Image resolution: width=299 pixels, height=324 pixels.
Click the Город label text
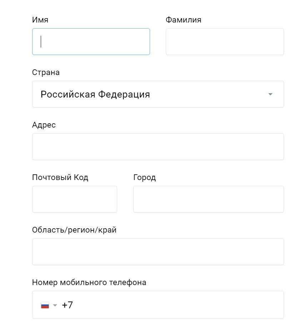click(x=144, y=178)
